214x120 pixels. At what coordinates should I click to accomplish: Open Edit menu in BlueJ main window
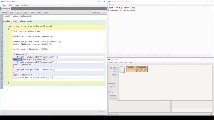[116, 63]
